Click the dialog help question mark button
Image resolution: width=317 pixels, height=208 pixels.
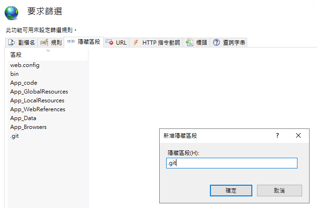pyautogui.click(x=277, y=135)
